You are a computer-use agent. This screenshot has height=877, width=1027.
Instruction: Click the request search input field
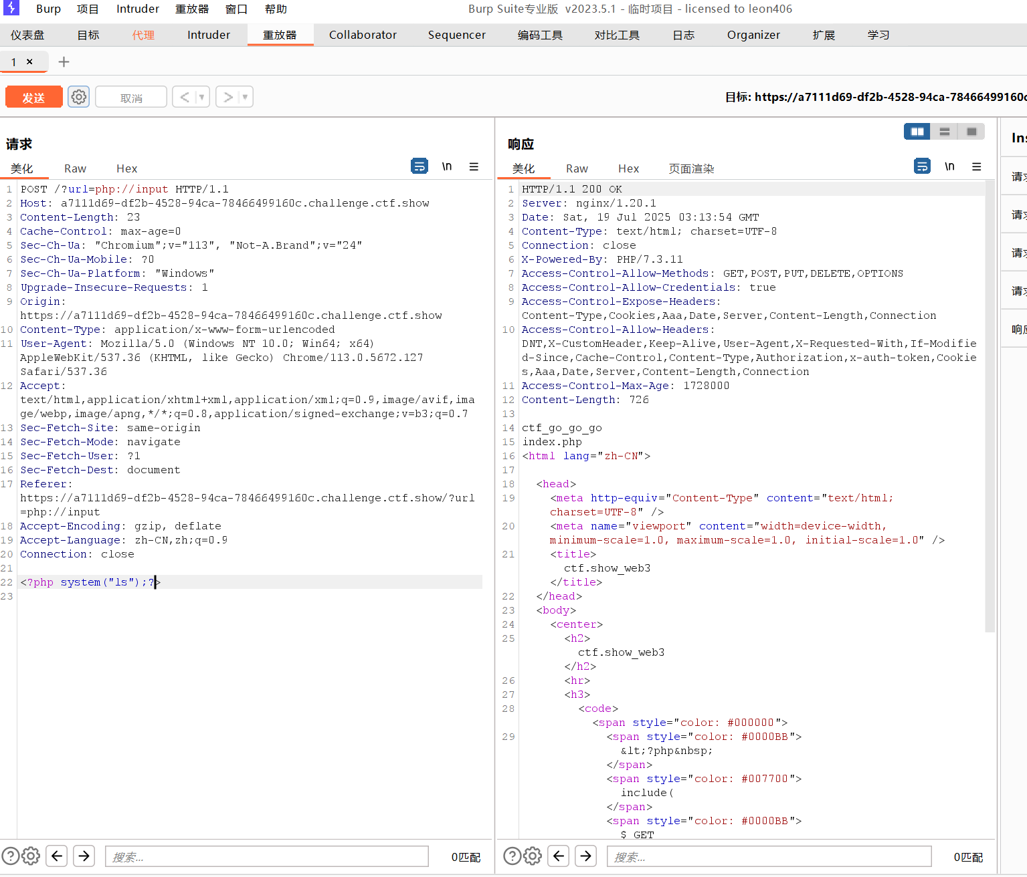[x=266, y=856]
